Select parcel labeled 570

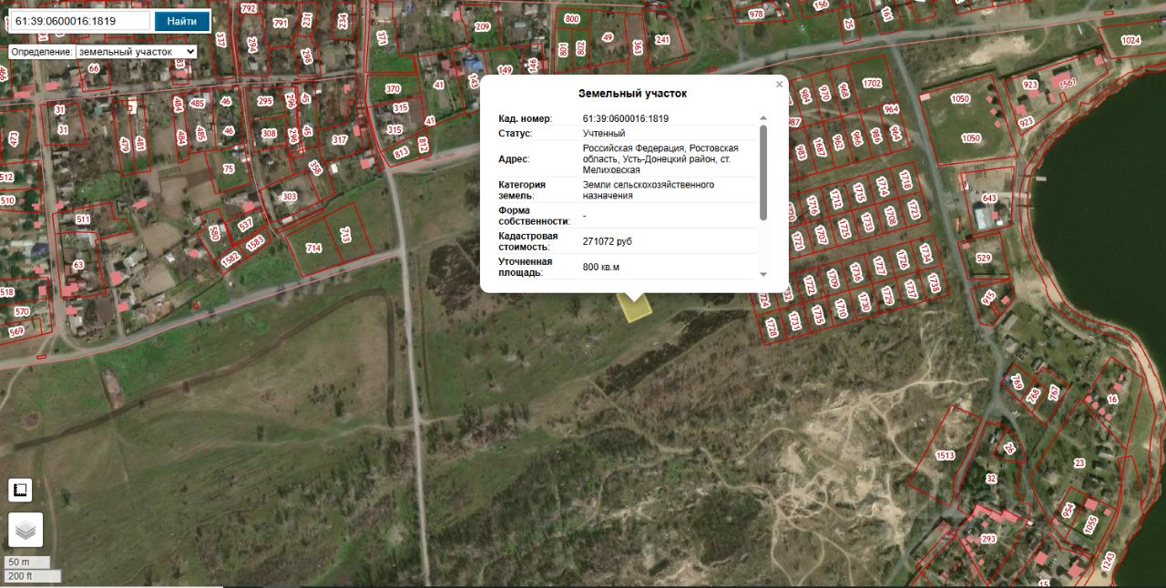pyautogui.click(x=21, y=311)
